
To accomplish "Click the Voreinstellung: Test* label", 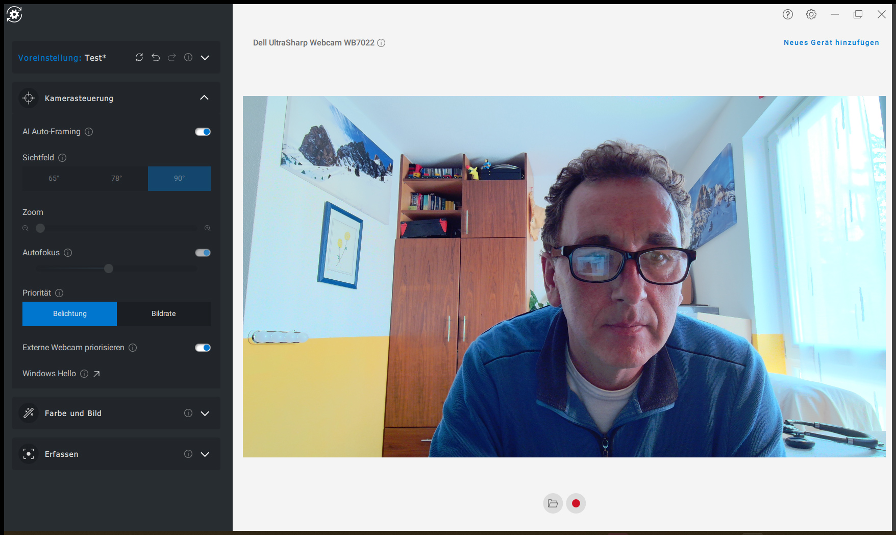I will click(x=62, y=58).
